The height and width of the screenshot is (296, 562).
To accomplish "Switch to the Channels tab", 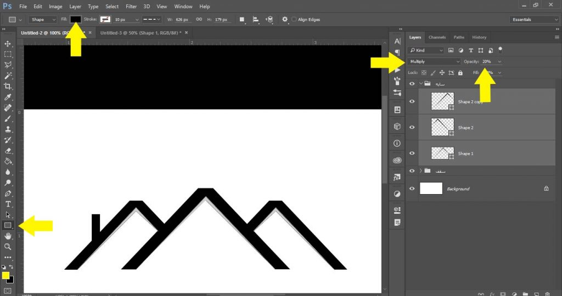I will coord(437,37).
